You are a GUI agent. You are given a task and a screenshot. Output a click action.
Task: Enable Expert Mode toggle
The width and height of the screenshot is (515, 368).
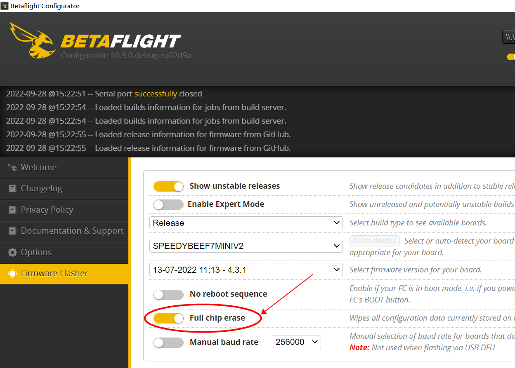coord(168,204)
